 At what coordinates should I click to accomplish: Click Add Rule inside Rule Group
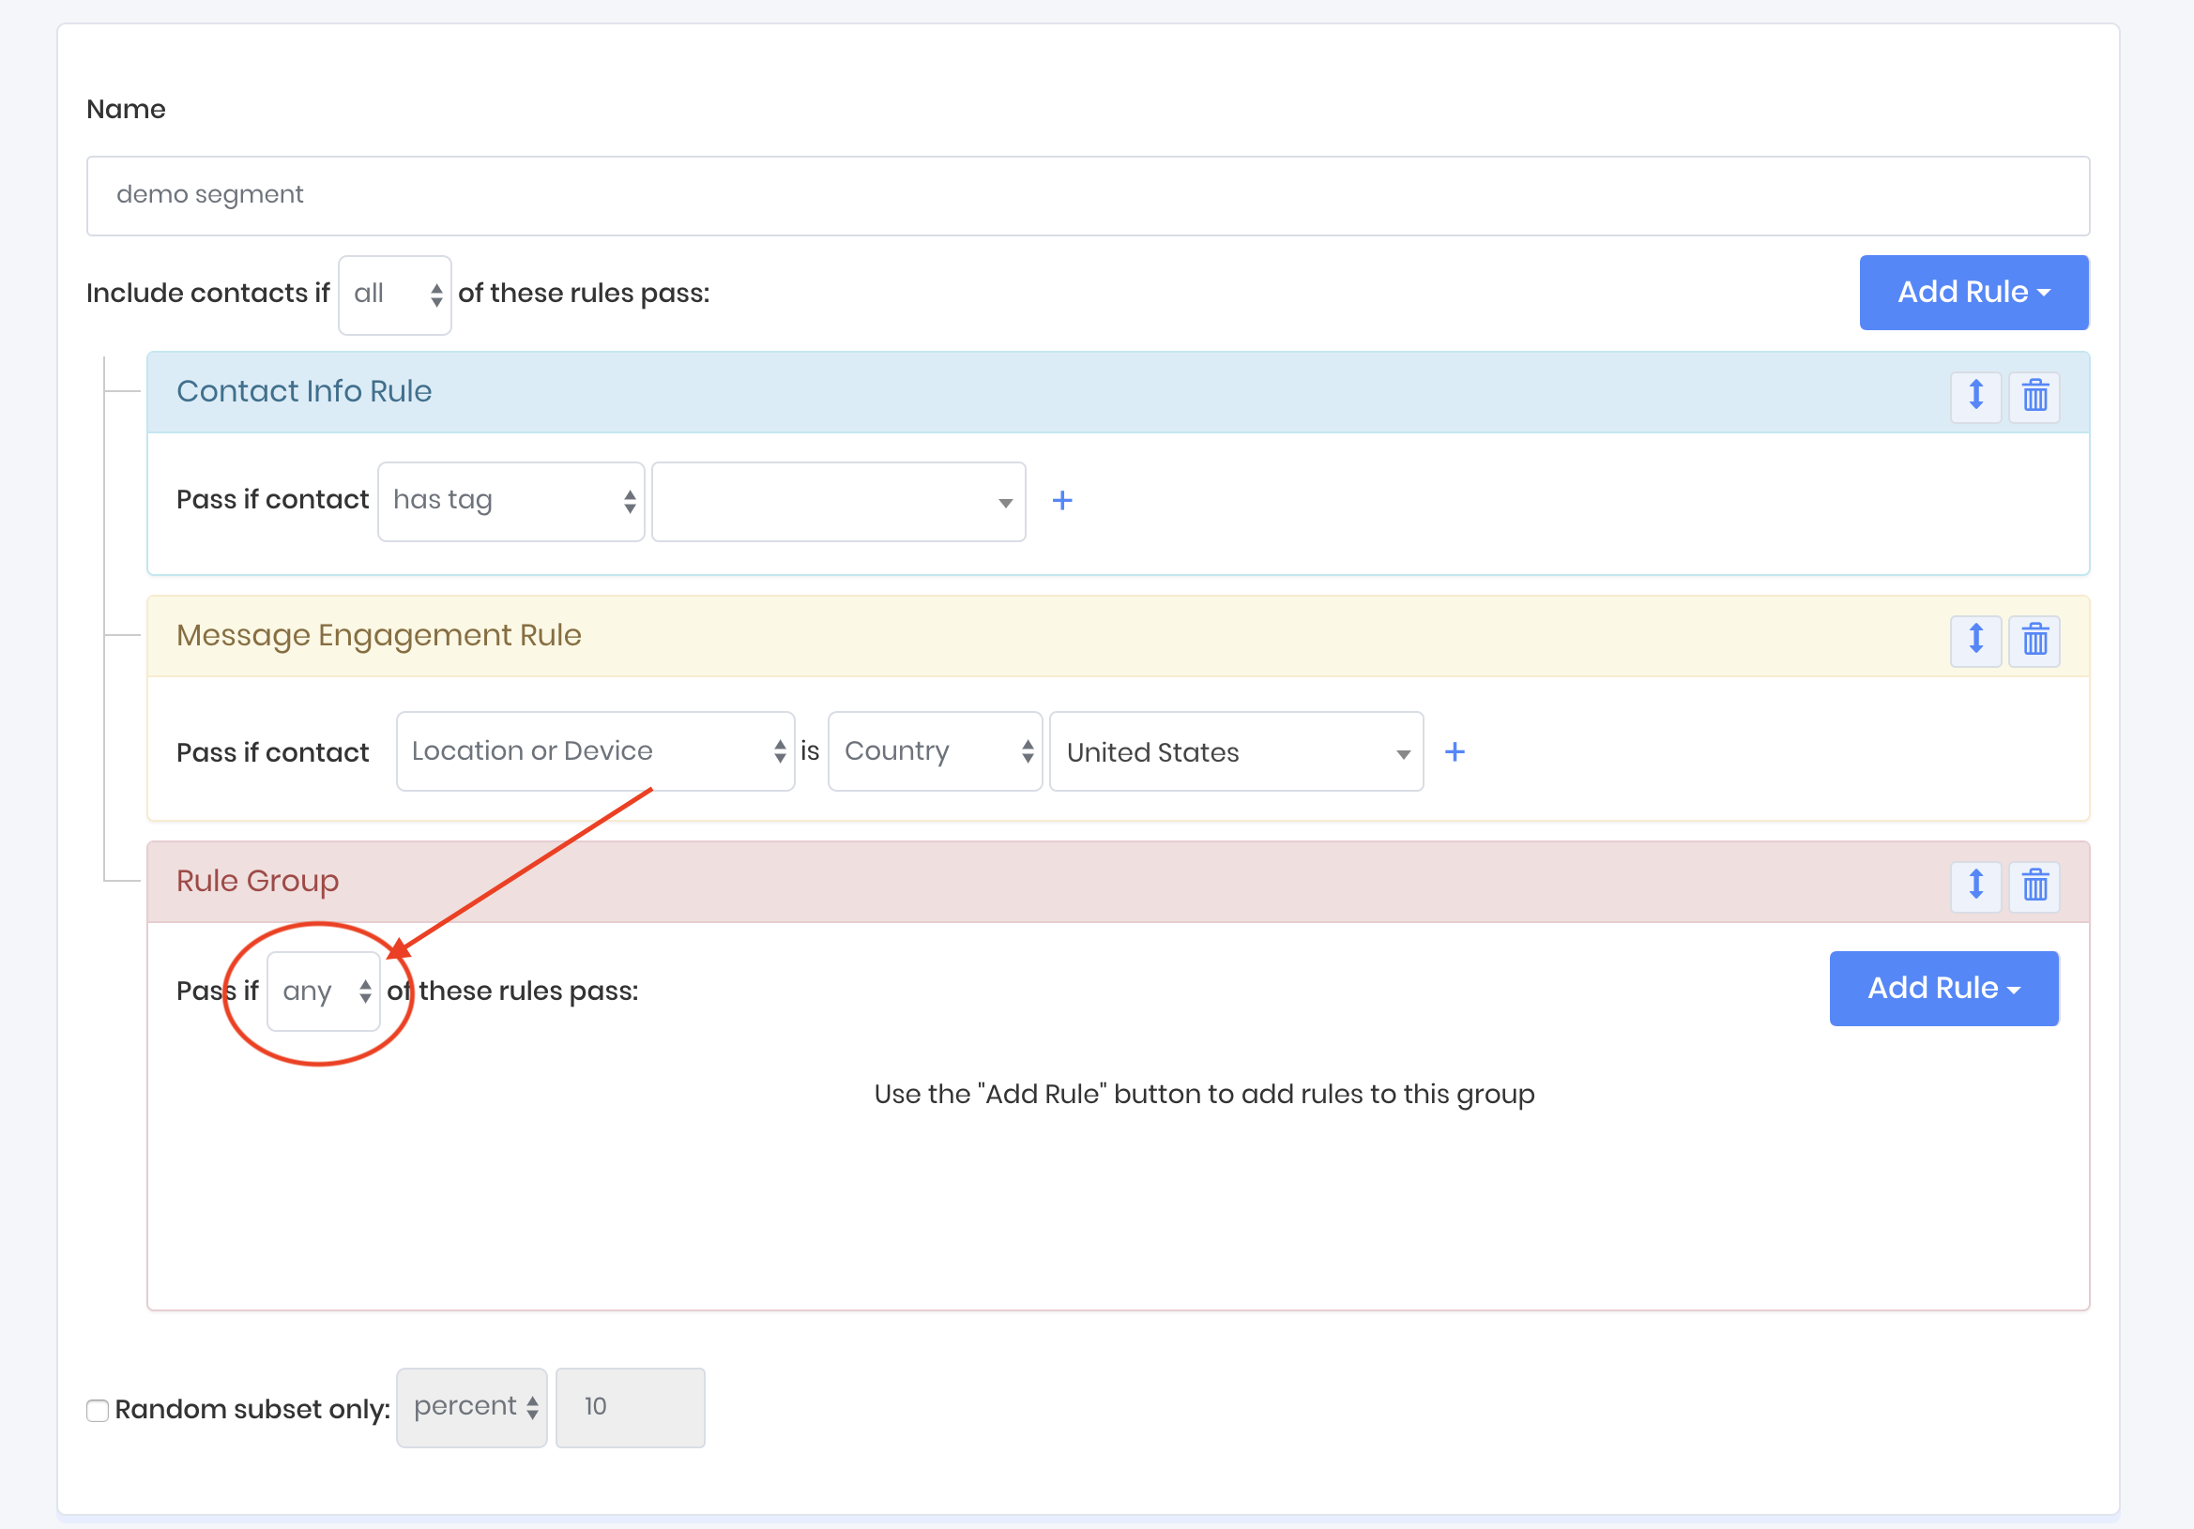tap(1943, 989)
